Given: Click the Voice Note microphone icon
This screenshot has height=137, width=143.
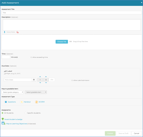Looking at the screenshot, I should click(5, 32).
